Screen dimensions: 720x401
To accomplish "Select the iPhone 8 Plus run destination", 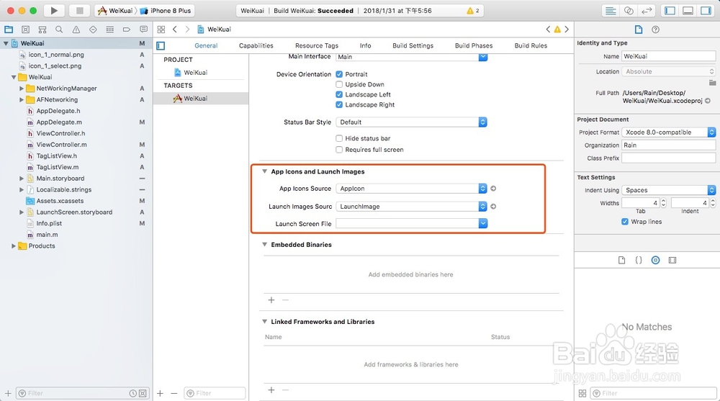I will 166,11.
